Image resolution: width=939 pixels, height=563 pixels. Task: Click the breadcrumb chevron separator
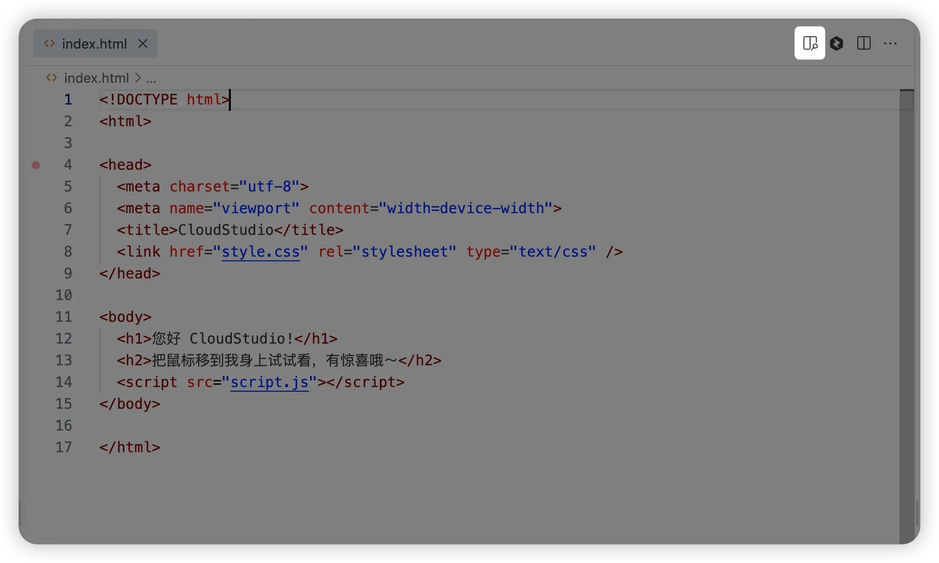coord(138,78)
